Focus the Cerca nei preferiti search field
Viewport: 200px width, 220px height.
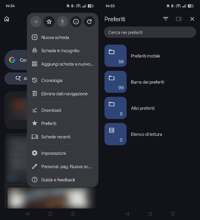click(150, 32)
